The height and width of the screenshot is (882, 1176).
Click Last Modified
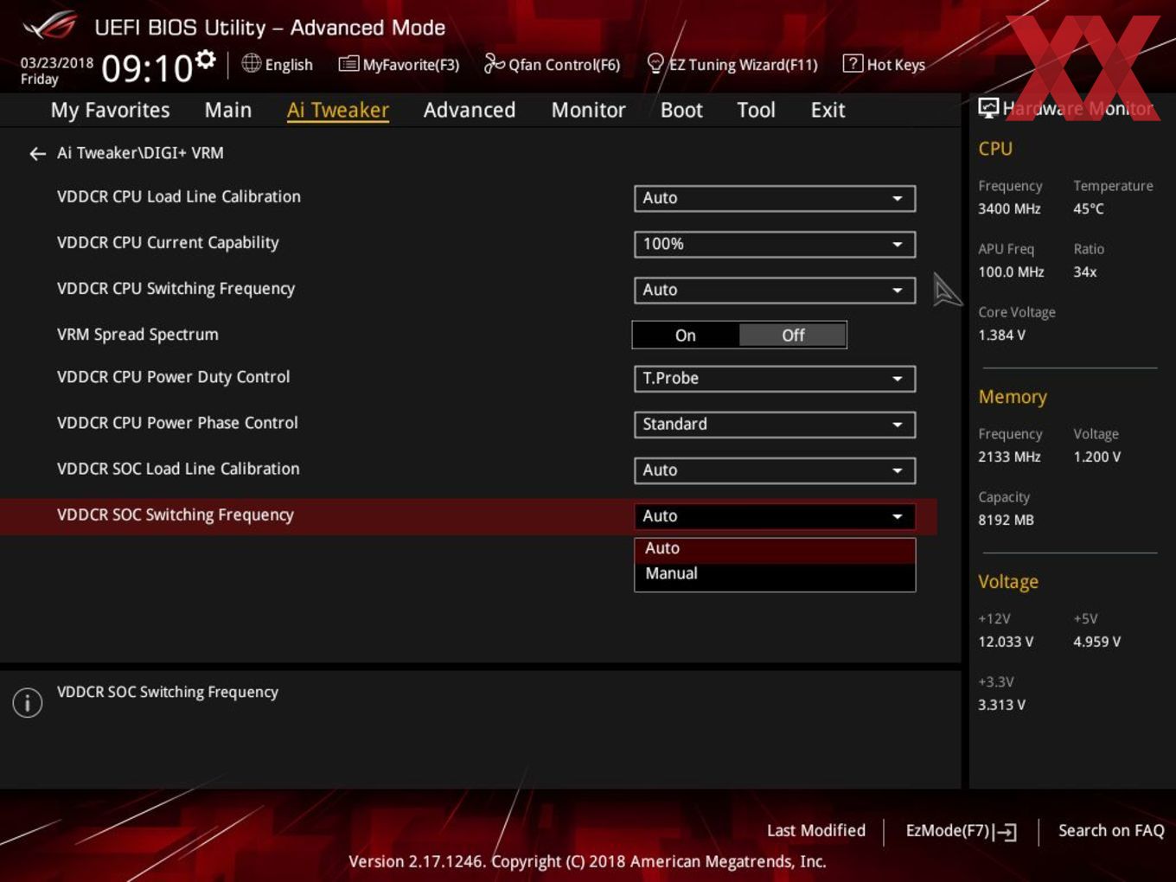point(816,831)
